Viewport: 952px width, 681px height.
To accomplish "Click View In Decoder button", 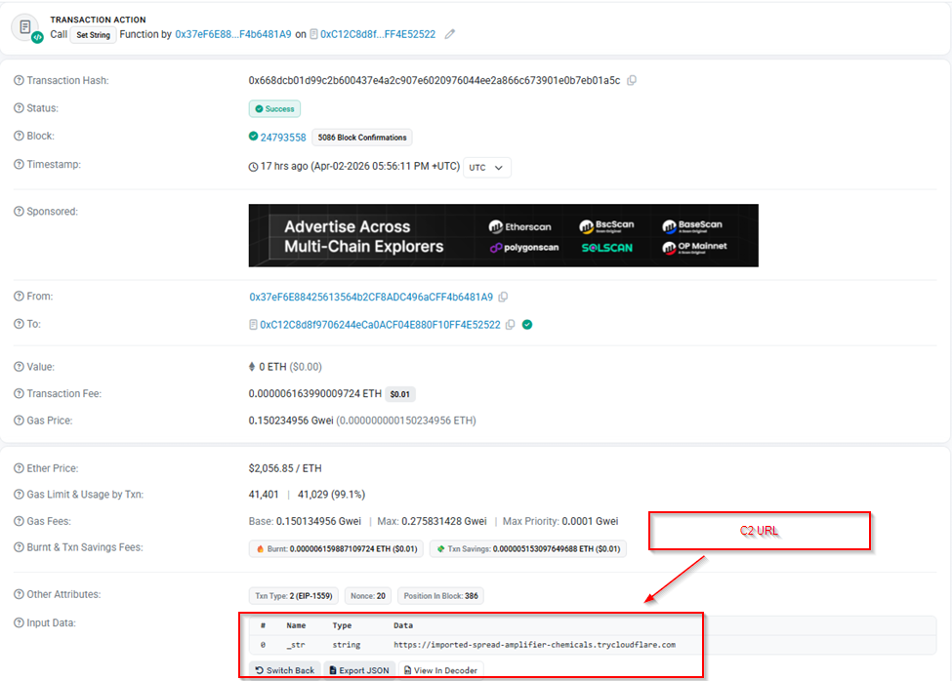I will point(440,670).
